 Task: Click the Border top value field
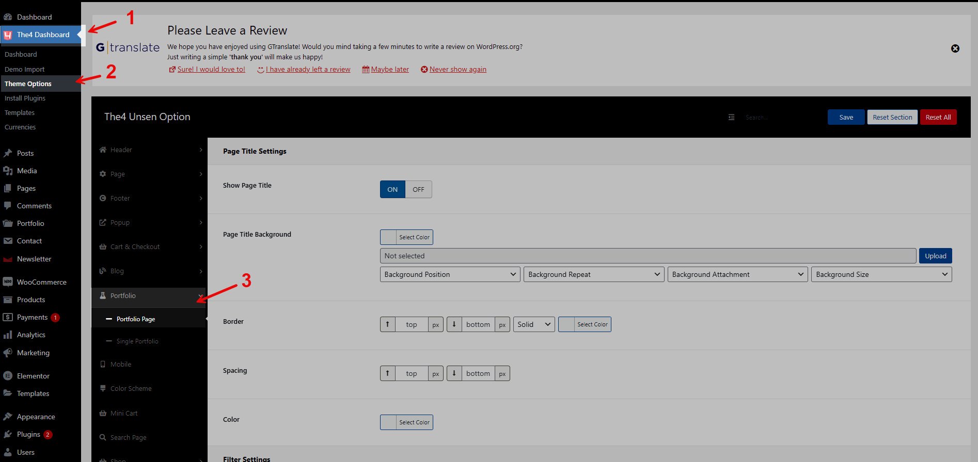(x=412, y=324)
